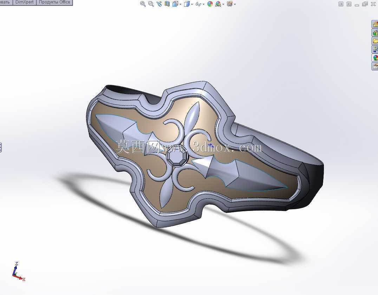Viewport: 378px width, 295px height.
Task: Open the View Palette task pane tab
Action: click(x=375, y=49)
